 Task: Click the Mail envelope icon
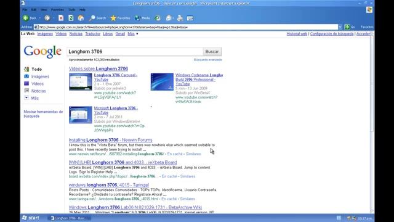pyautogui.click(x=169, y=18)
